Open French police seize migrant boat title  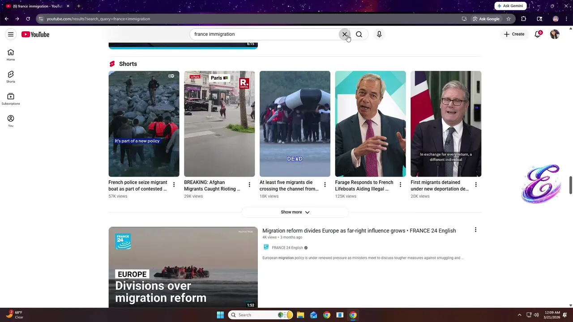(x=138, y=186)
